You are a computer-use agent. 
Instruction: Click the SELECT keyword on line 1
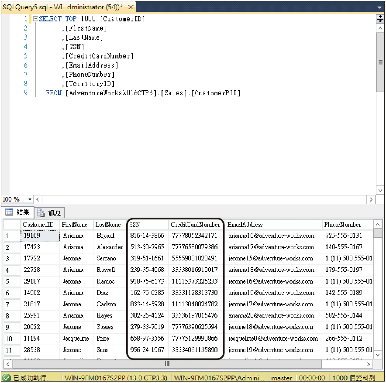pyautogui.click(x=50, y=19)
